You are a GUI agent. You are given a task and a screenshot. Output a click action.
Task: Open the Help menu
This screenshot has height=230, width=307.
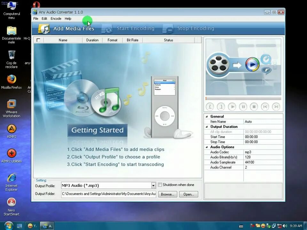[68, 19]
